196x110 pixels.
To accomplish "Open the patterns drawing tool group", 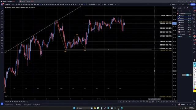I will pos(2,22).
